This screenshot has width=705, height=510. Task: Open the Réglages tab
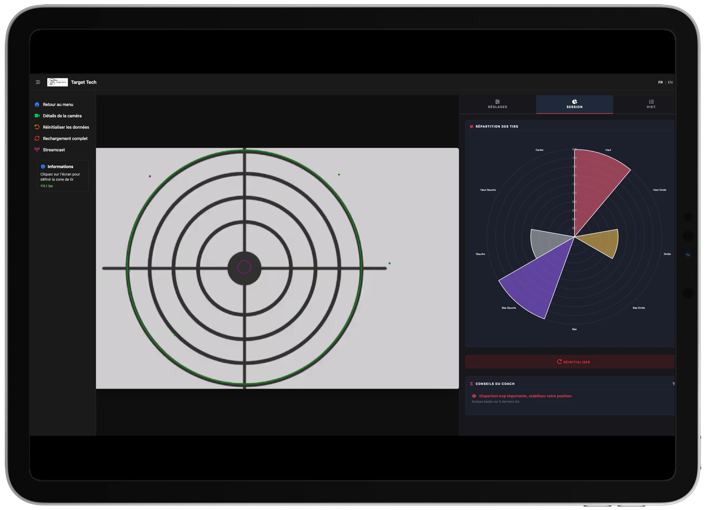pos(498,104)
